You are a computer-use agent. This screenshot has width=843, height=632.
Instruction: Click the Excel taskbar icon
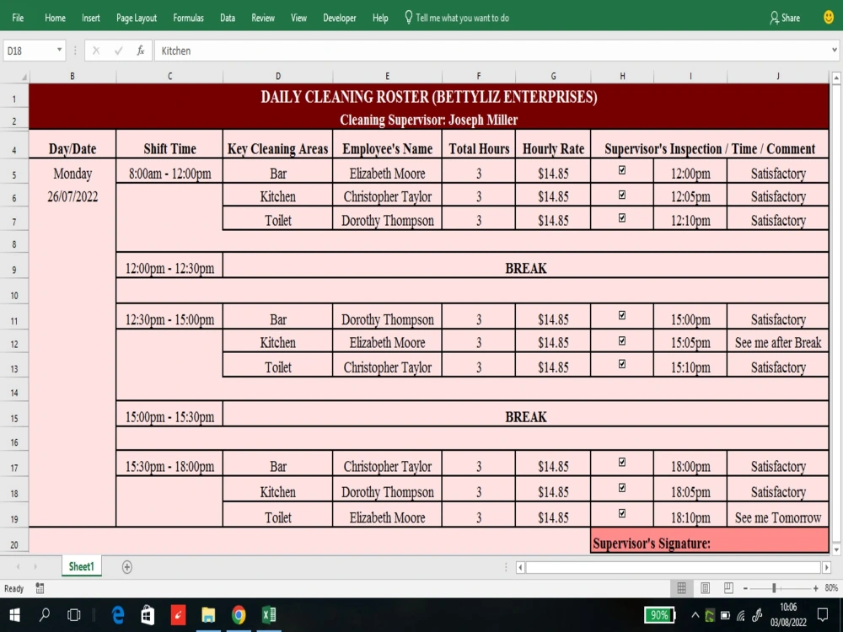(x=269, y=614)
